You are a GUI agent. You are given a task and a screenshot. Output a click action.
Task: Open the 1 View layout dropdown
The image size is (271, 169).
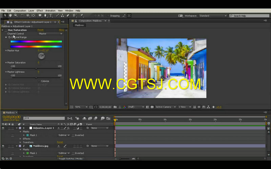tap(185, 107)
